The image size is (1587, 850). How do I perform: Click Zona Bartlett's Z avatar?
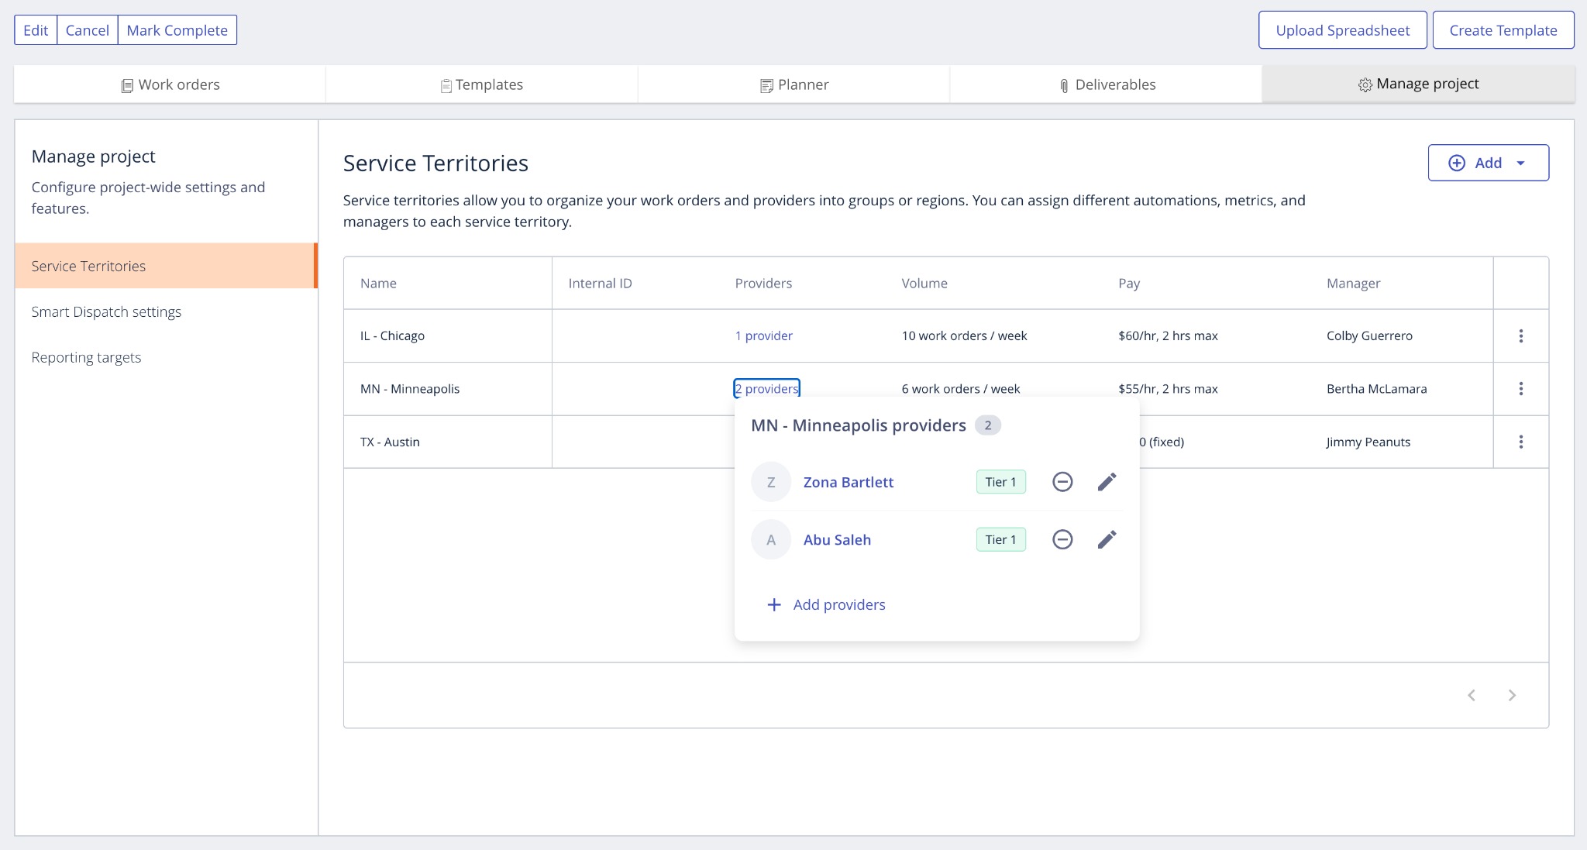pyautogui.click(x=771, y=482)
